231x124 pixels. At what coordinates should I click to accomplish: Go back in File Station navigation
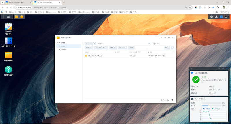tap(86, 44)
